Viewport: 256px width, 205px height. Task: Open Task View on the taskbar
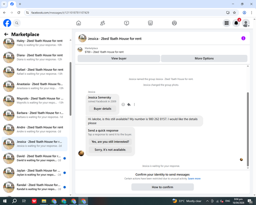tap(24, 201)
